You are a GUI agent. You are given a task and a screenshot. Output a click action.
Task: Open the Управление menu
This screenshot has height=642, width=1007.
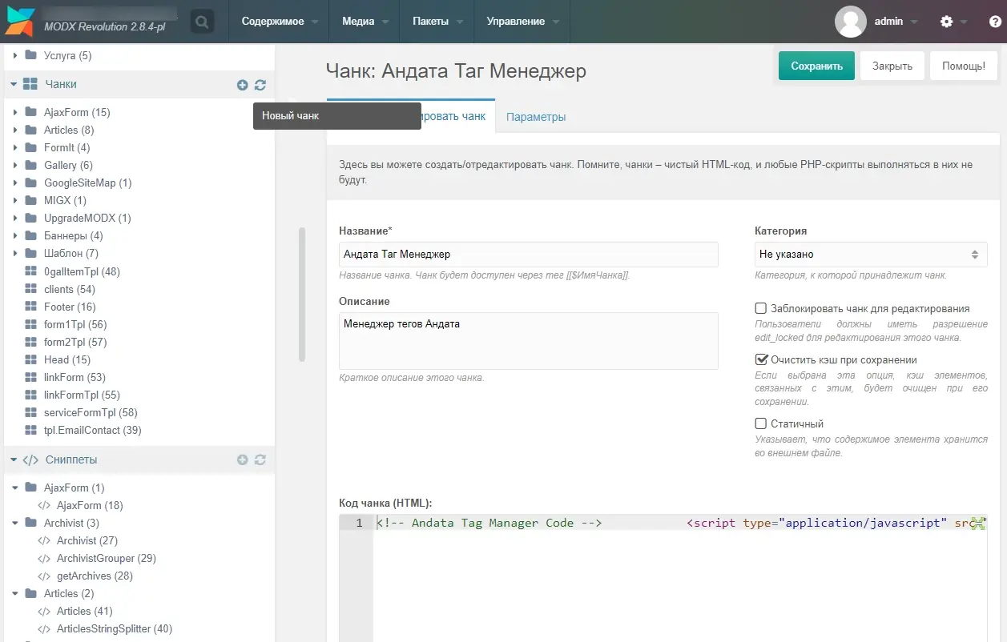(522, 22)
